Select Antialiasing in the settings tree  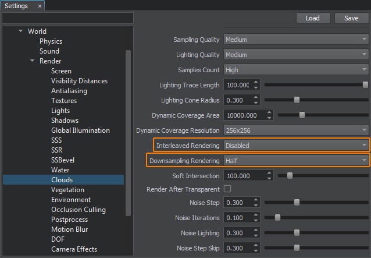click(69, 91)
